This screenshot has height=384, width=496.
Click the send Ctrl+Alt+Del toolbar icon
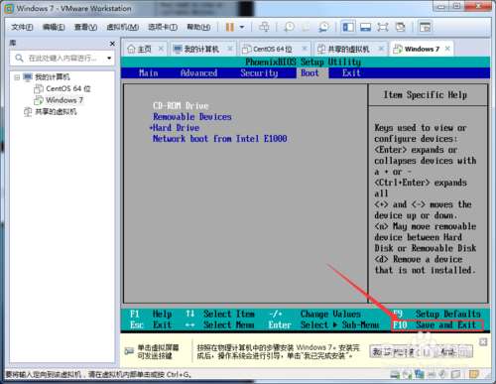pos(264,27)
